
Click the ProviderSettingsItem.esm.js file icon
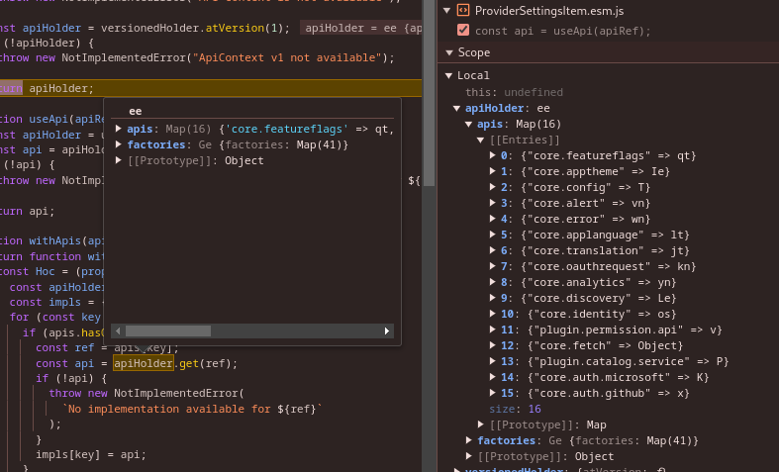(x=462, y=10)
